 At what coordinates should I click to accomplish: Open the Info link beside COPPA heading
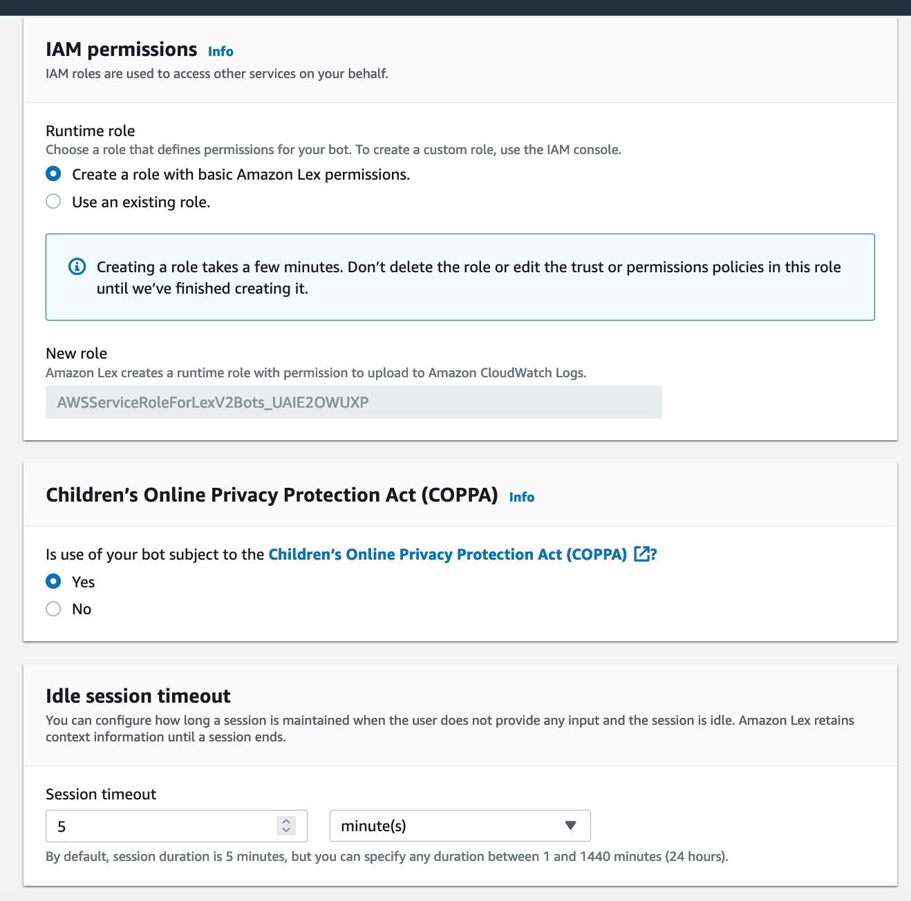(x=522, y=497)
